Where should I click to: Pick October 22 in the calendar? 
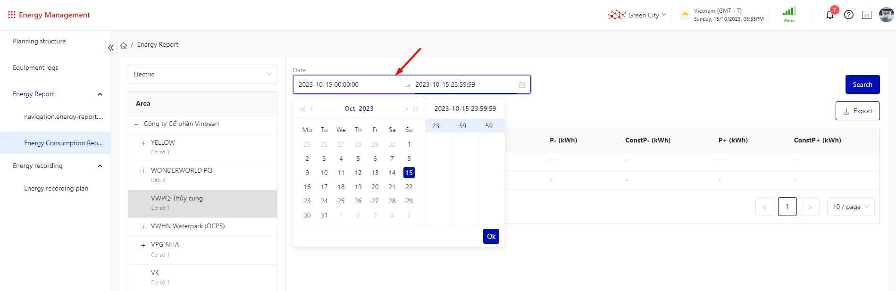coord(409,187)
